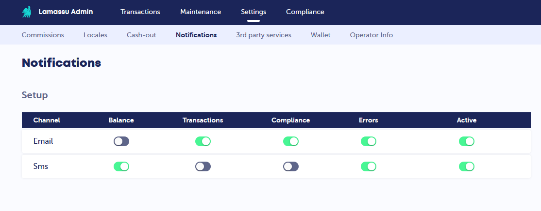541x211 pixels.
Task: Click the Balance column header
Action: click(121, 121)
